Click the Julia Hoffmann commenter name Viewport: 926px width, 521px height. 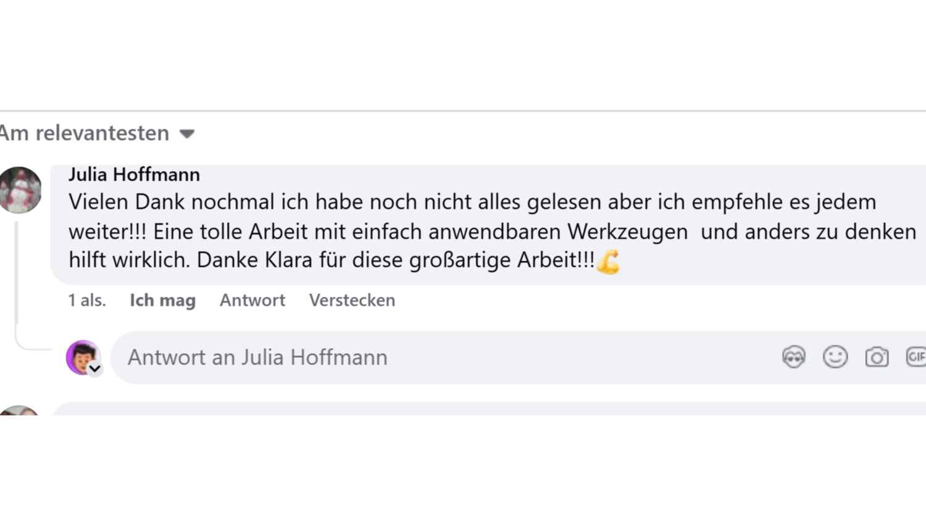tap(134, 175)
